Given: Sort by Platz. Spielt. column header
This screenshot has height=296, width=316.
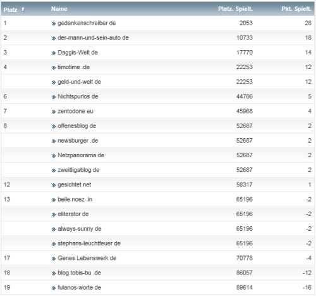Looking at the screenshot, I should pyautogui.click(x=235, y=9).
